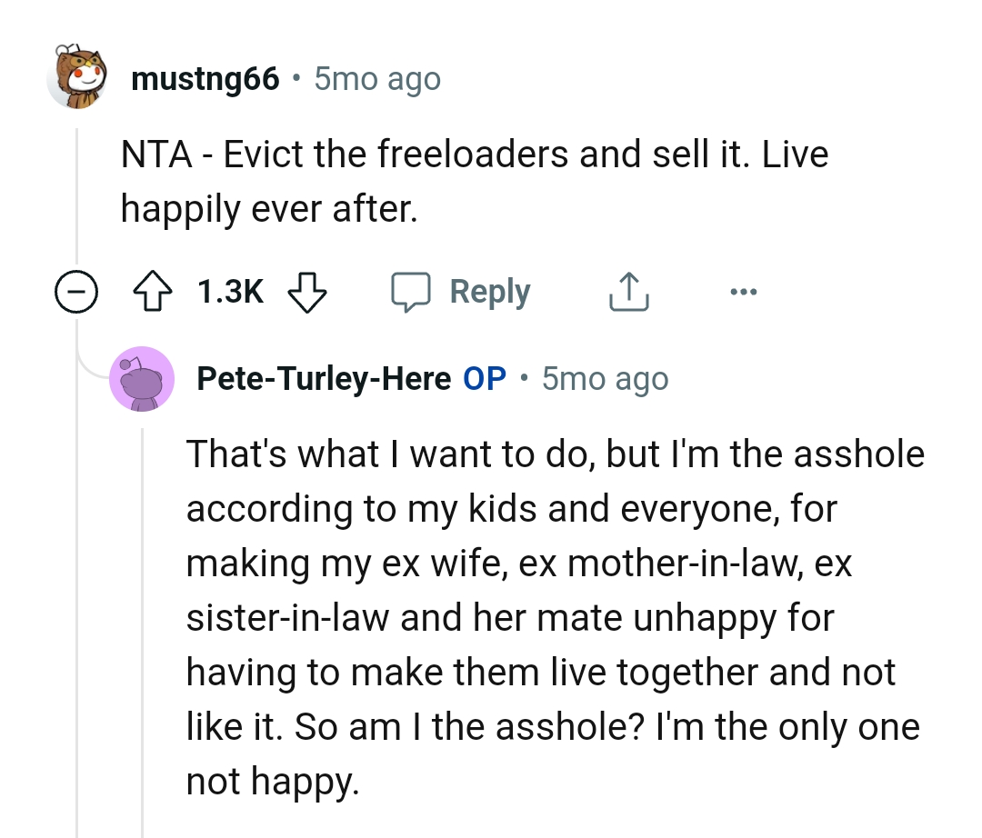The image size is (982, 838).
Task: Click the minus circle to hide the comment
Action: (x=77, y=291)
